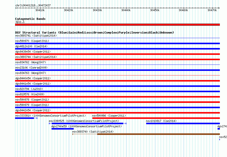Click the esv3893741 (Suktitipat2014) variant label

click(36, 36)
